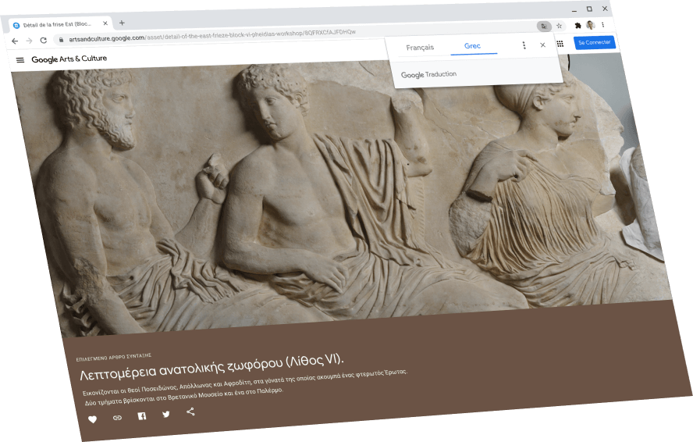Reload the current page

[x=43, y=40]
